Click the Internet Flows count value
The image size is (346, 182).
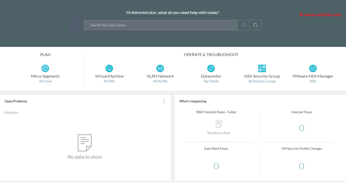coord(302,128)
